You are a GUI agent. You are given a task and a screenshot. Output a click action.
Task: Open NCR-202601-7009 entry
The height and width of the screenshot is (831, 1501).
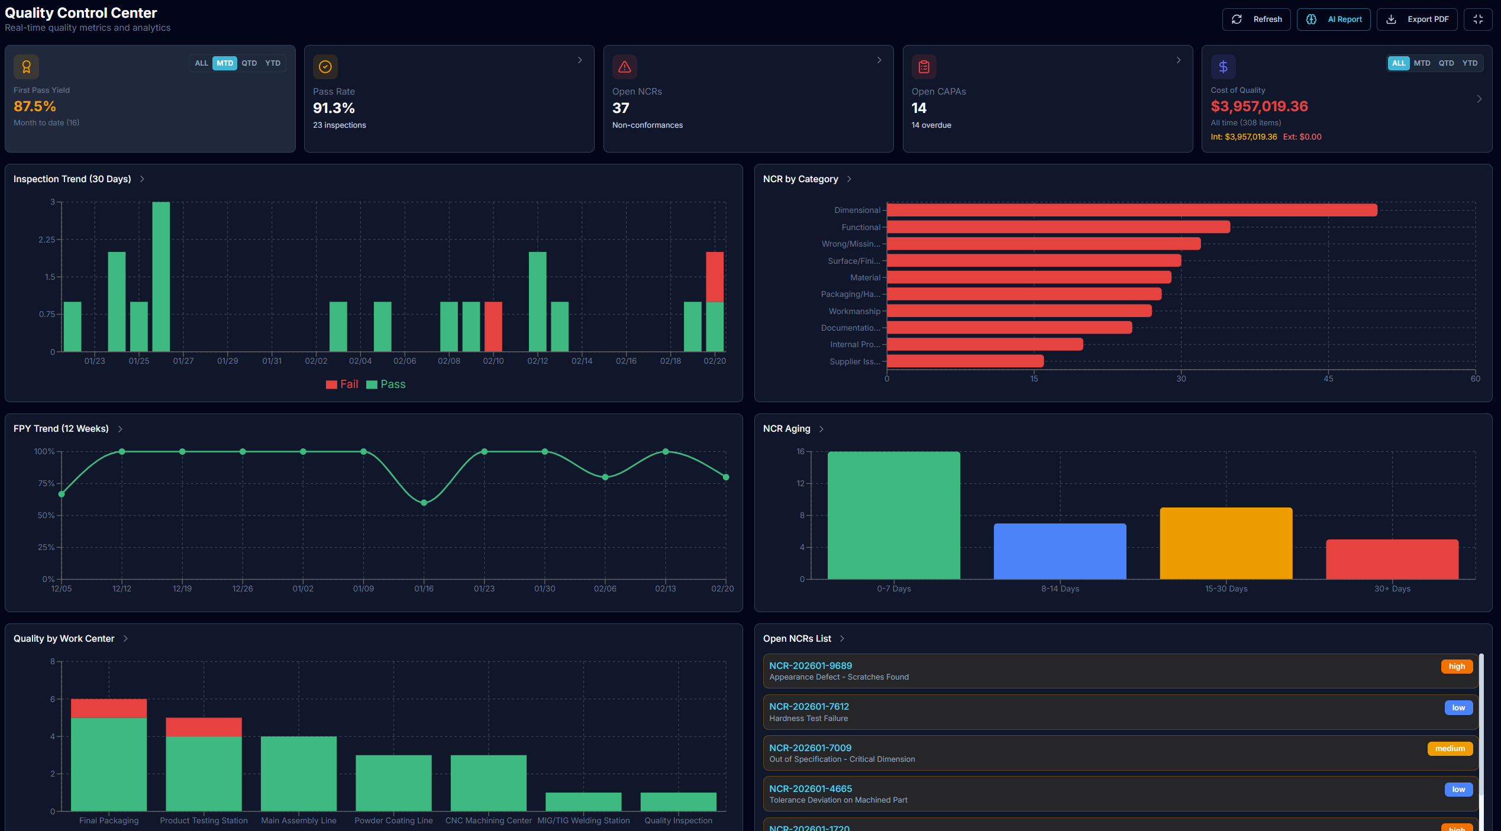point(1121,753)
